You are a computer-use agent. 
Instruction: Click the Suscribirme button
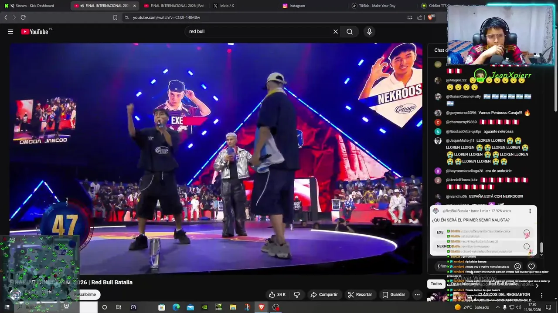[x=85, y=294]
